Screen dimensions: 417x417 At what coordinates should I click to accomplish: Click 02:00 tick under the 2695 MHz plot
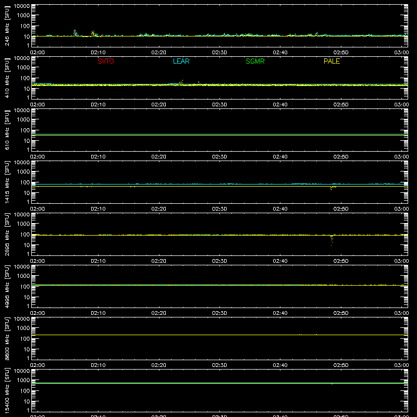pyautogui.click(x=38, y=261)
